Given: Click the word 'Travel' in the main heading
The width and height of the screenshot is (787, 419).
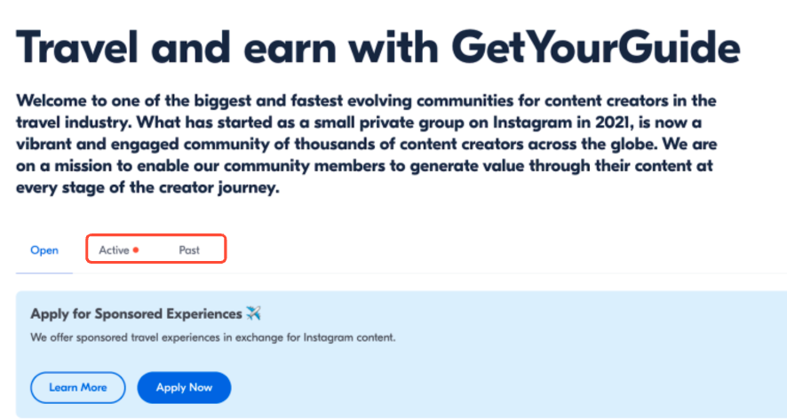Looking at the screenshot, I should pos(76,47).
